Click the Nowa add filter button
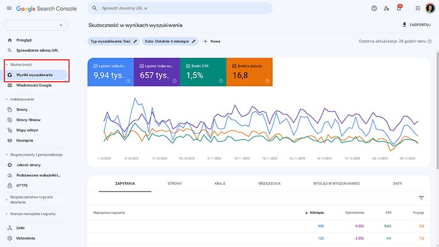439x247 pixels. (x=212, y=41)
